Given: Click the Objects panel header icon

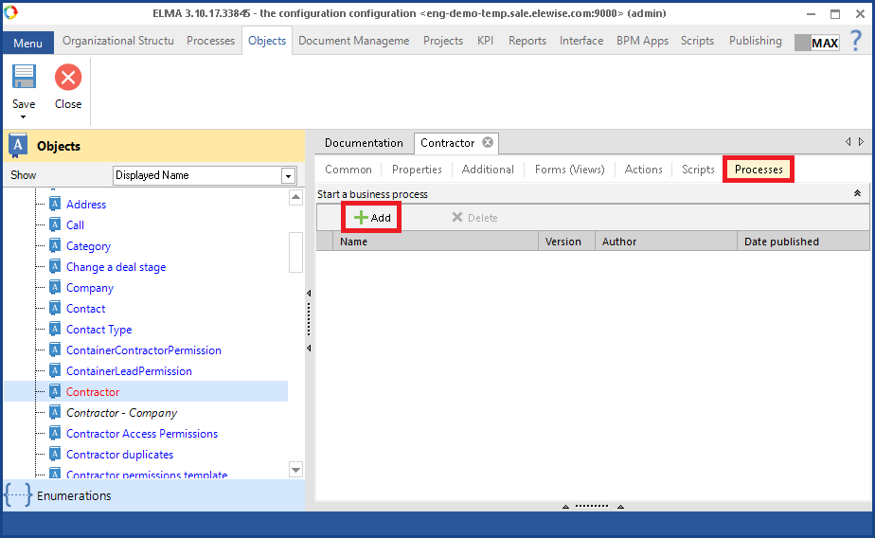Looking at the screenshot, I should (x=18, y=146).
